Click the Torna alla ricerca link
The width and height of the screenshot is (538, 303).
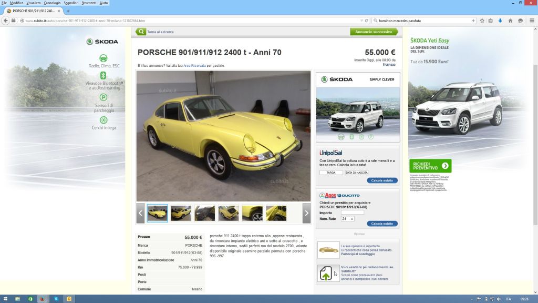tap(160, 32)
